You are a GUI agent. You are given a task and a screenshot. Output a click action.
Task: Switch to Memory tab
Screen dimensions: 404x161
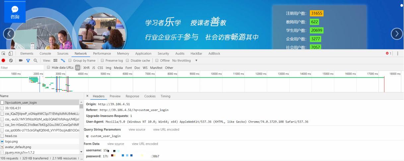(123, 53)
